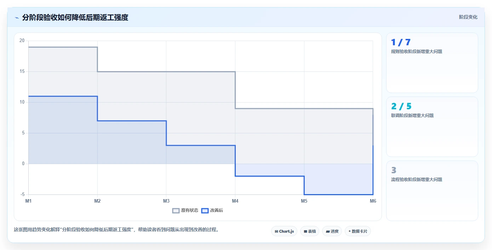Image resolution: width=492 pixels, height=250 pixels.
Task: Click the y-axis value 10
Action: tap(22, 102)
